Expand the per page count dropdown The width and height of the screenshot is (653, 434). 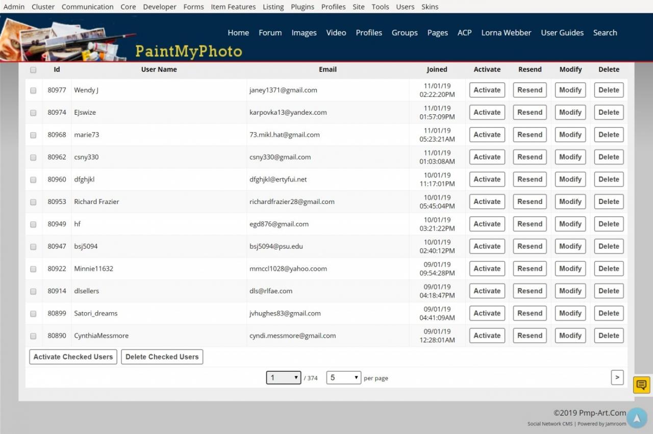click(x=343, y=378)
